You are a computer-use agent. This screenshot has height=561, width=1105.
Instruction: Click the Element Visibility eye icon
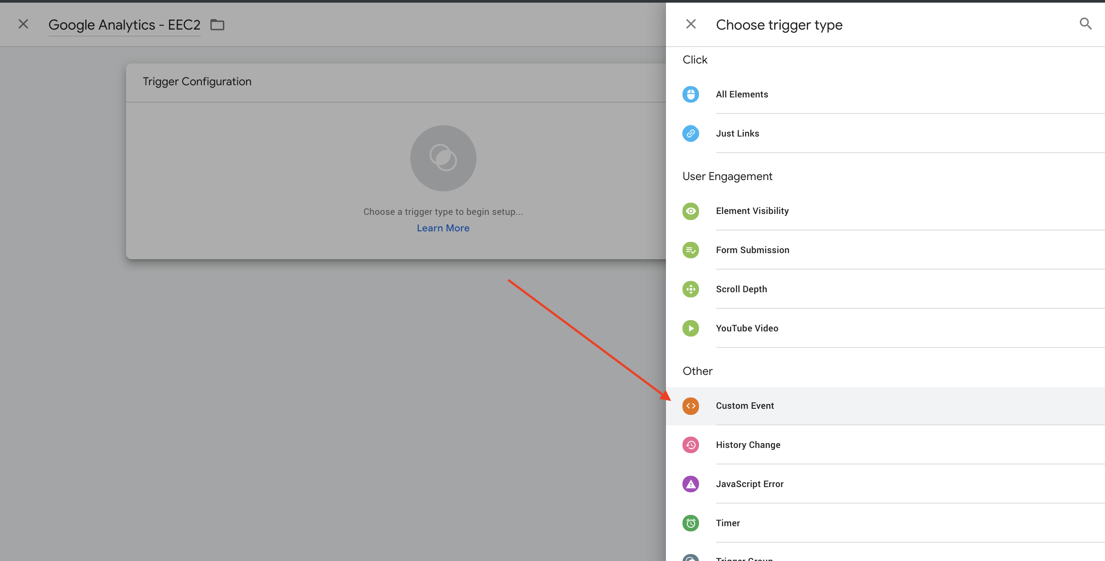[x=690, y=211]
